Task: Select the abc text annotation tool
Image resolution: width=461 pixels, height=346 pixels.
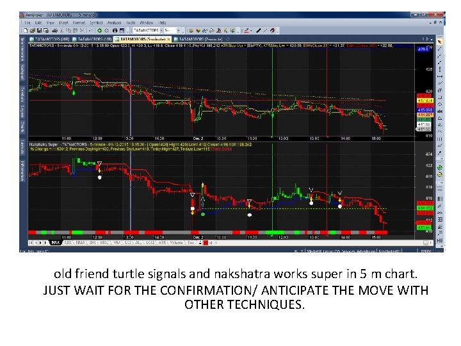Action: [x=440, y=111]
